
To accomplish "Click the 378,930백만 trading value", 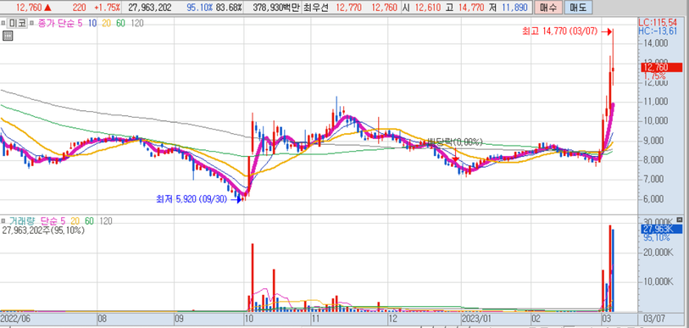I will (x=277, y=8).
